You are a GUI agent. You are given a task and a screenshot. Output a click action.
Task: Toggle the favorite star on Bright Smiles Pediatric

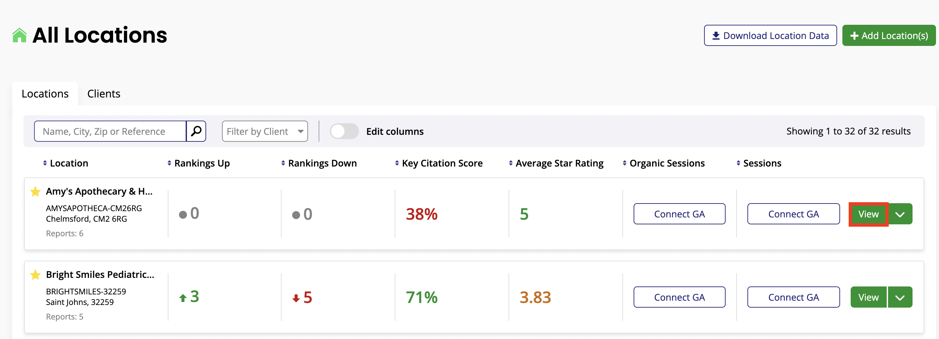click(35, 275)
